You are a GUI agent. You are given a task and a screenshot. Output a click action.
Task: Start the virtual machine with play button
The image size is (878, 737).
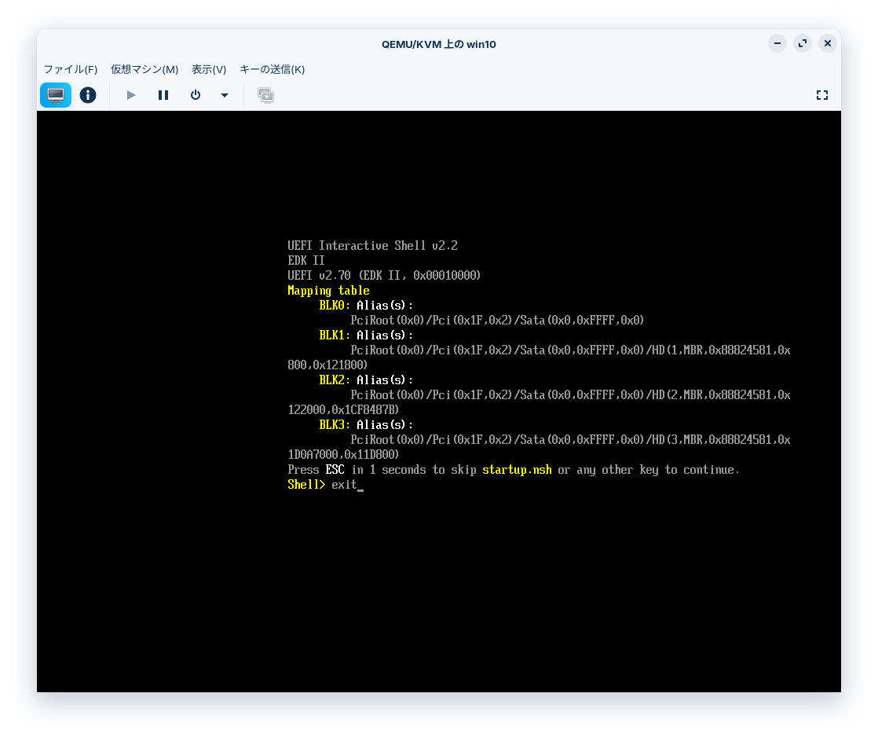click(x=131, y=95)
